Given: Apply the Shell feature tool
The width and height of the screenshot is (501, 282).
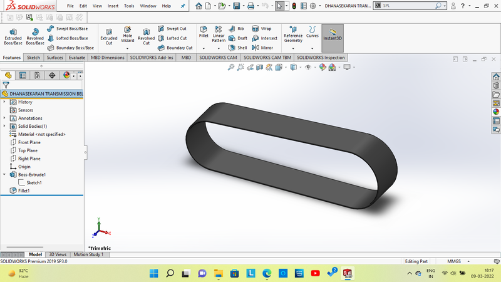Looking at the screenshot, I should point(237,48).
